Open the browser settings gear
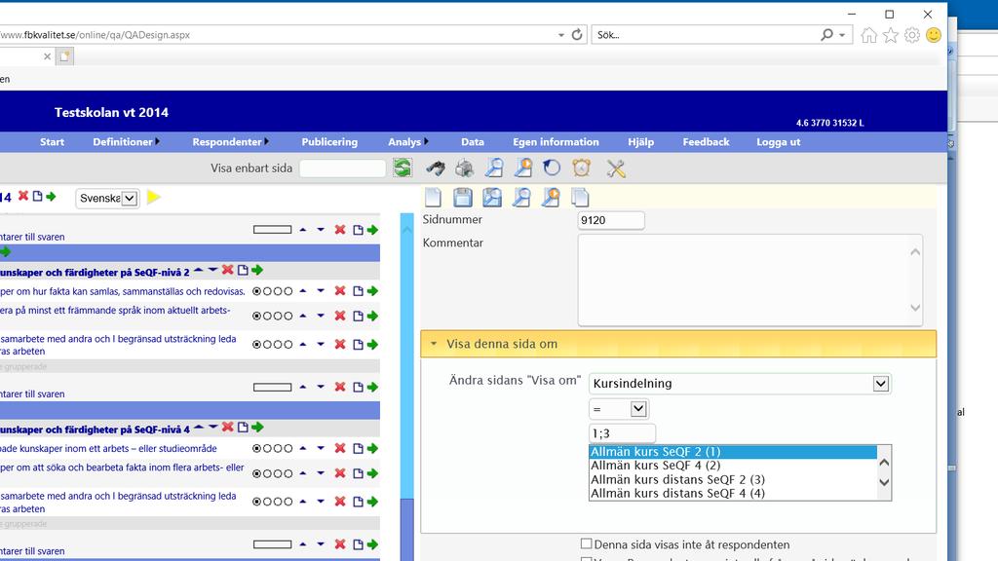 click(912, 35)
